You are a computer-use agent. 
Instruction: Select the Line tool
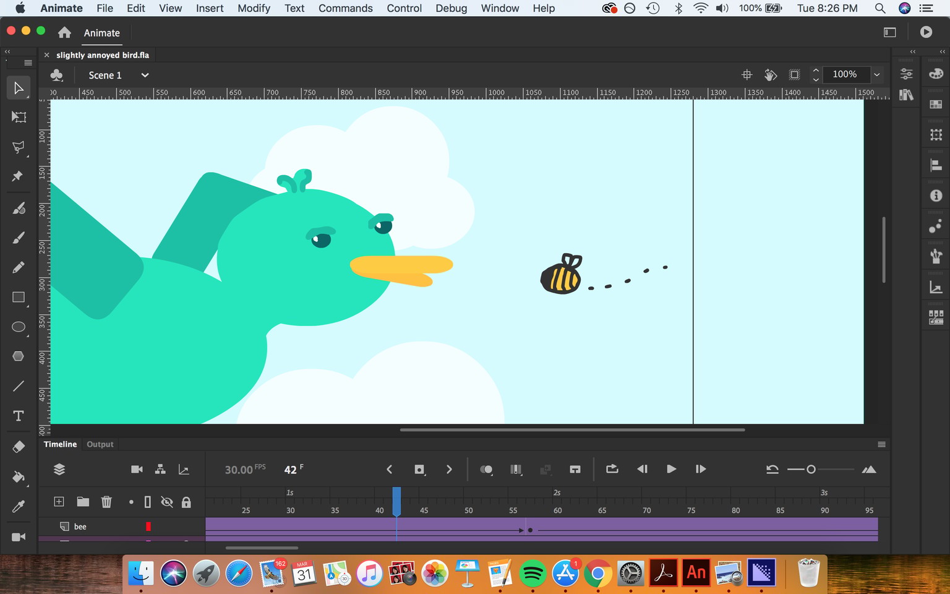(x=19, y=385)
